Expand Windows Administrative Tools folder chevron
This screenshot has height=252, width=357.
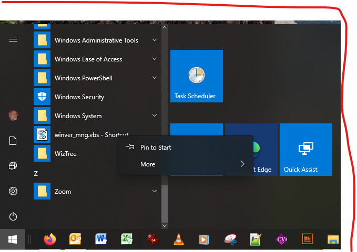tap(155, 40)
